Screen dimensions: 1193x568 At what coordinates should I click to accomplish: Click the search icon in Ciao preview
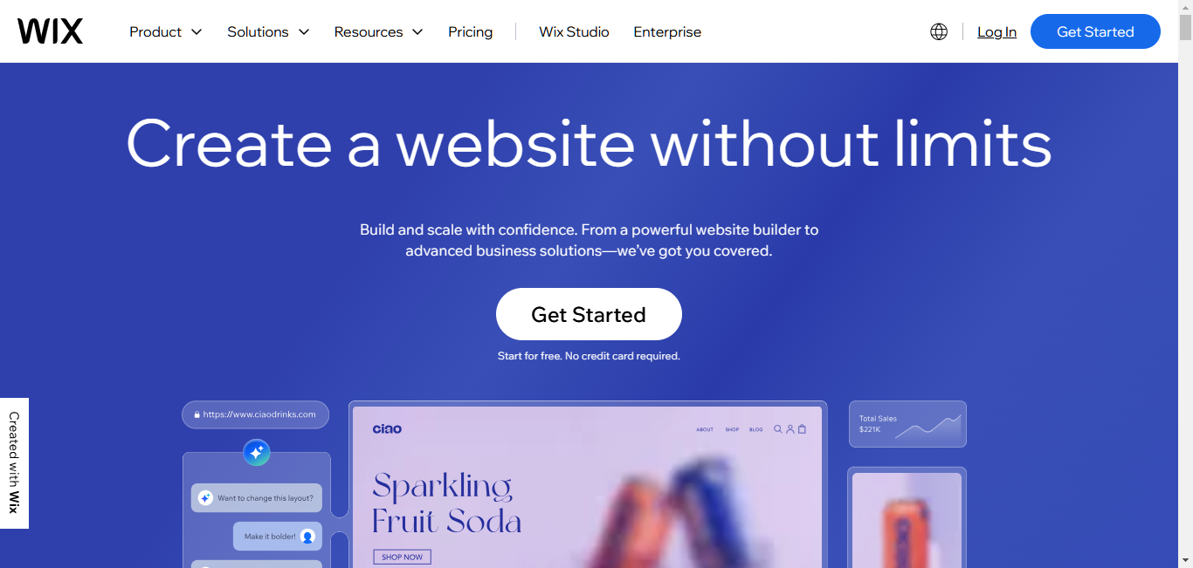click(x=778, y=428)
